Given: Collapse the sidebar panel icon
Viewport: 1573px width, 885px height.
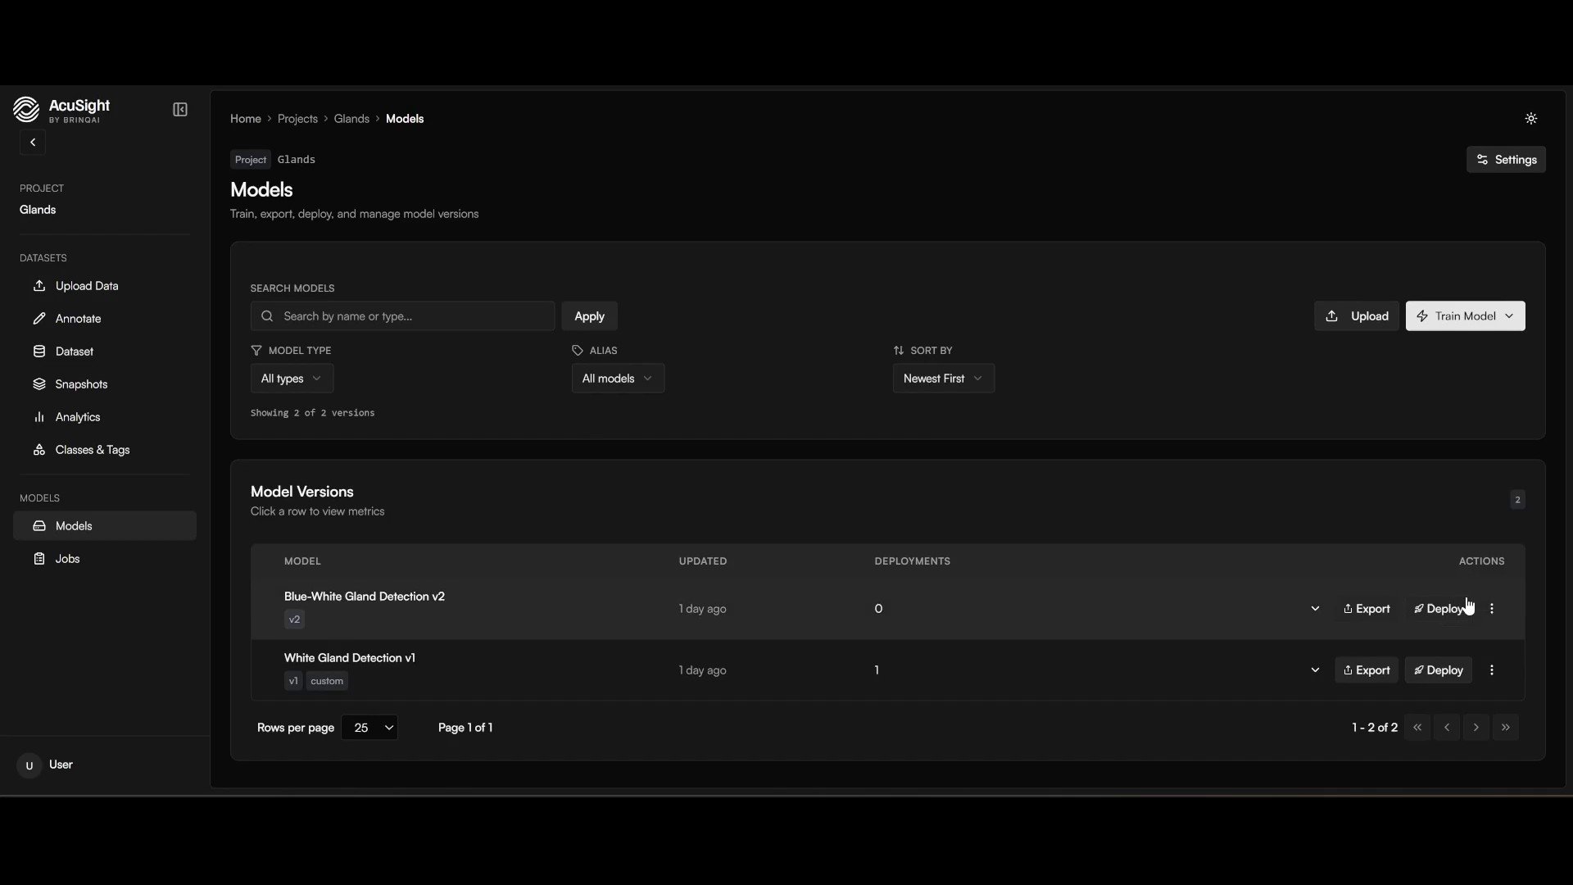Looking at the screenshot, I should click(180, 110).
